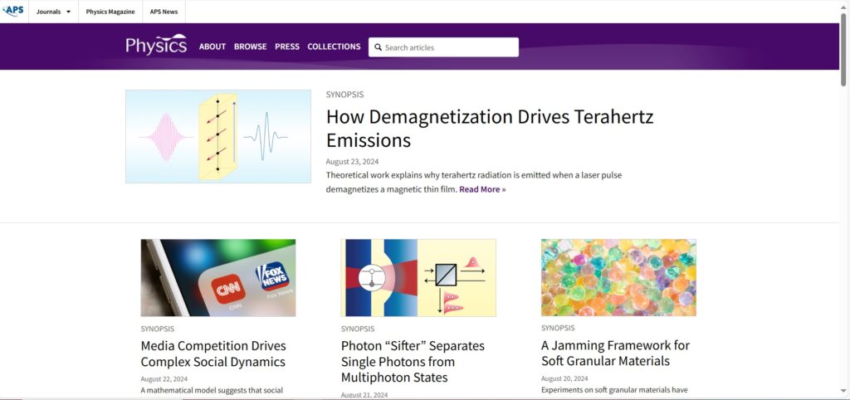The height and width of the screenshot is (400, 850).
Task: Open How Demagnetization Drives Terahertz Emissions headline
Action: click(x=489, y=128)
